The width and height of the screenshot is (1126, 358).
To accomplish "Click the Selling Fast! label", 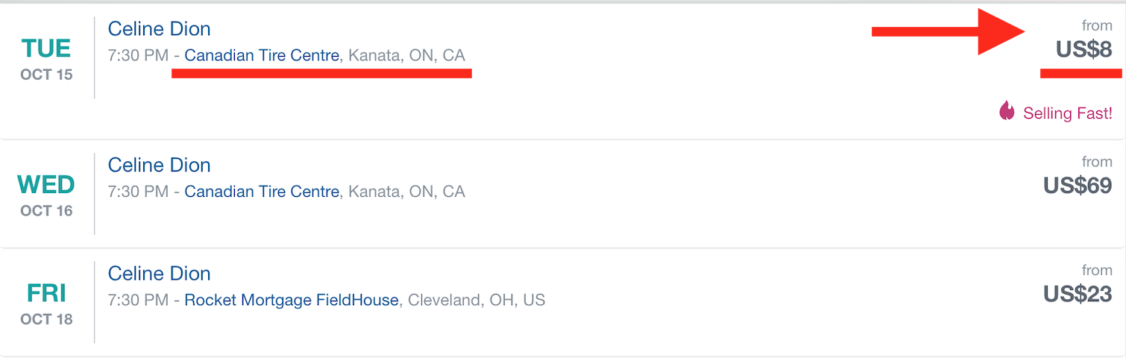I will pyautogui.click(x=1068, y=113).
